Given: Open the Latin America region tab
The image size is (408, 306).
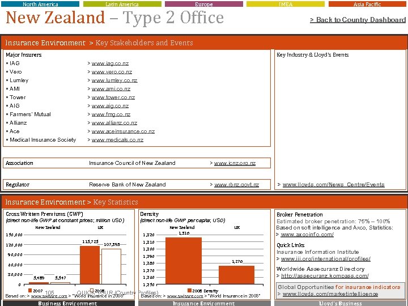Looking at the screenshot, I should tap(122, 4).
